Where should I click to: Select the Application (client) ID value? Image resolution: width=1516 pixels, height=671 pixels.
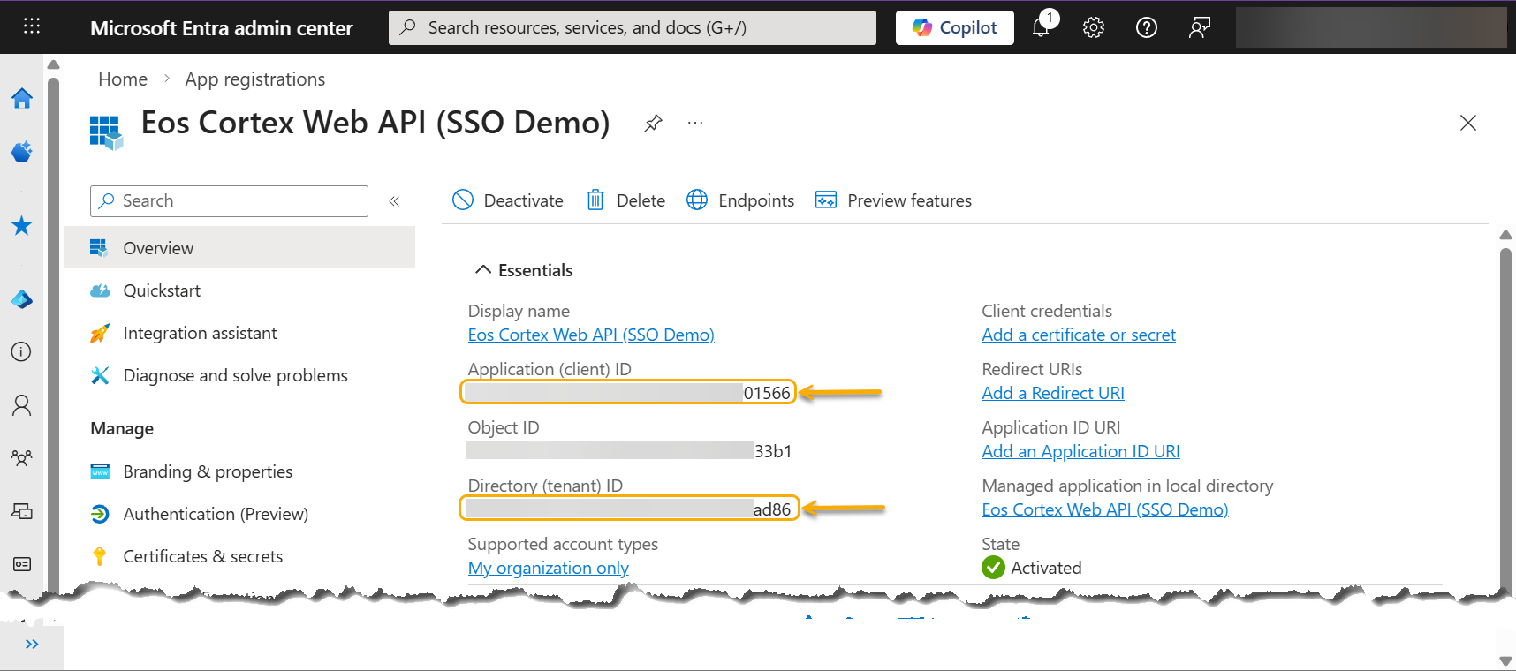point(628,393)
